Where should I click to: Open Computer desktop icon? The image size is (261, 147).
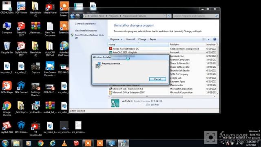coord(7,28)
